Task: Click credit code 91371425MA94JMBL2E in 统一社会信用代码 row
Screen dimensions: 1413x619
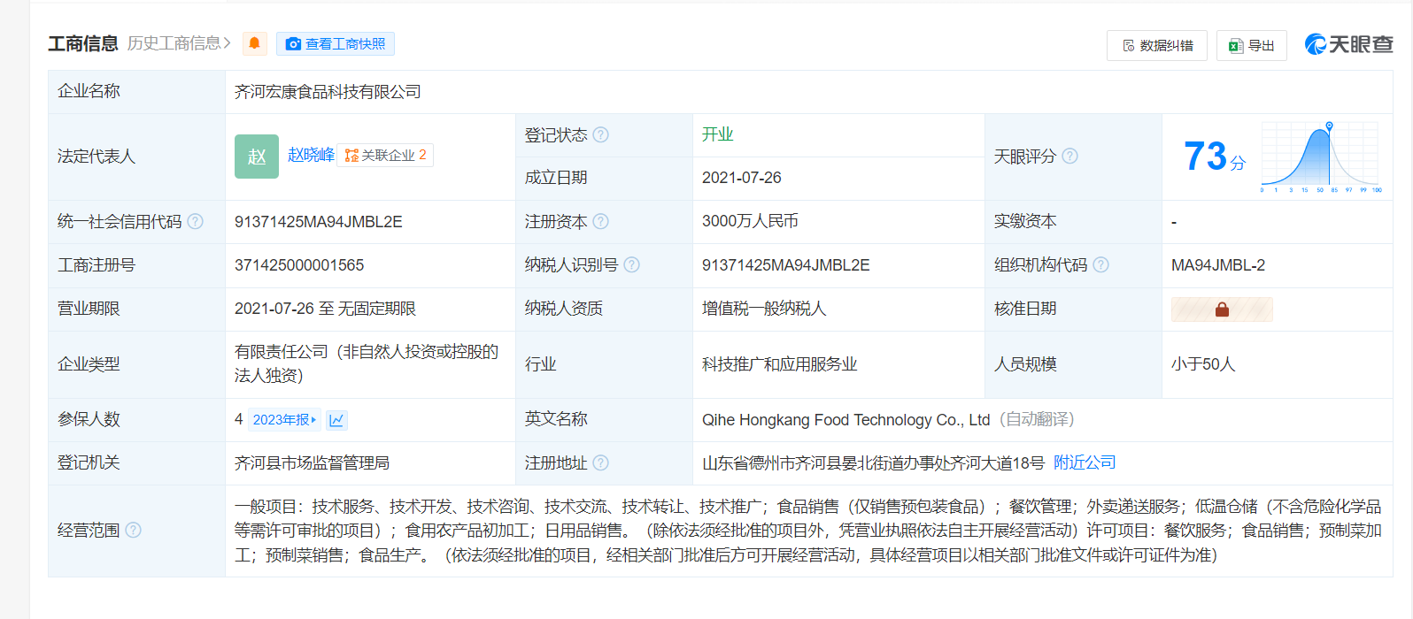Action: coord(318,222)
